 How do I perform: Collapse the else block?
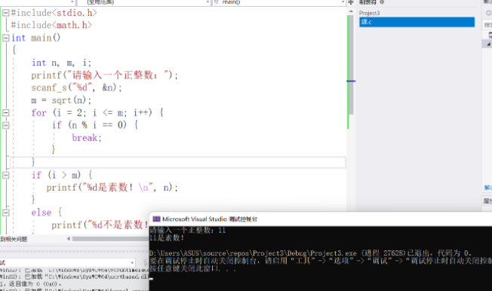[x=5, y=213]
